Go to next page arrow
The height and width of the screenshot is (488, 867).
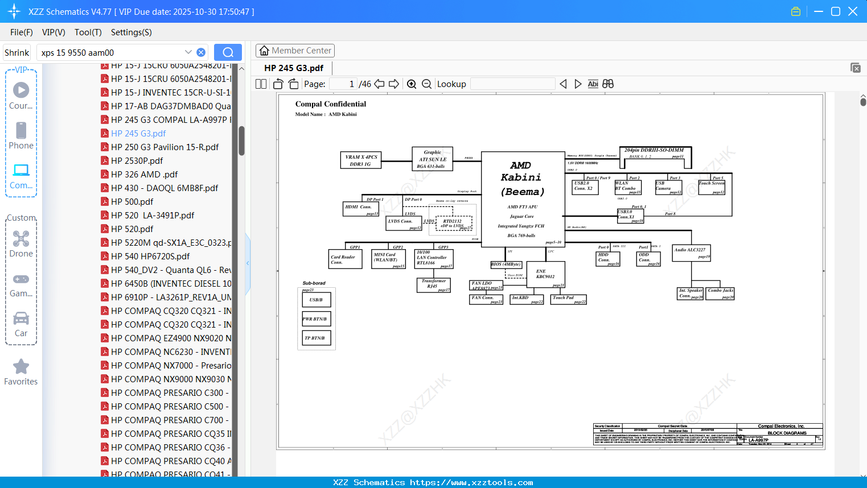coord(394,84)
